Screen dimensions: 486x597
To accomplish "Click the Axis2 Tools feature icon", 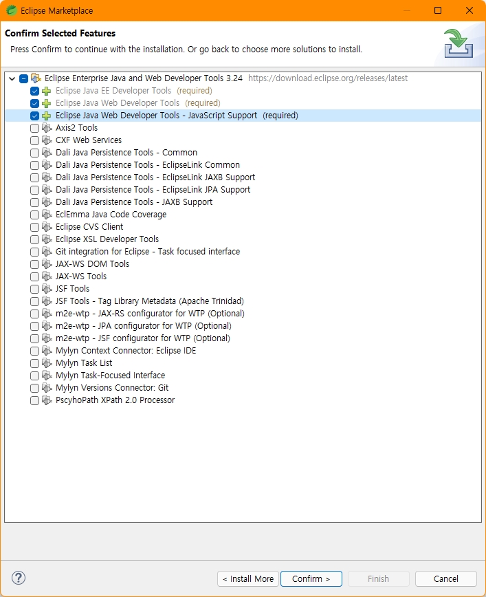I will pyautogui.click(x=47, y=128).
